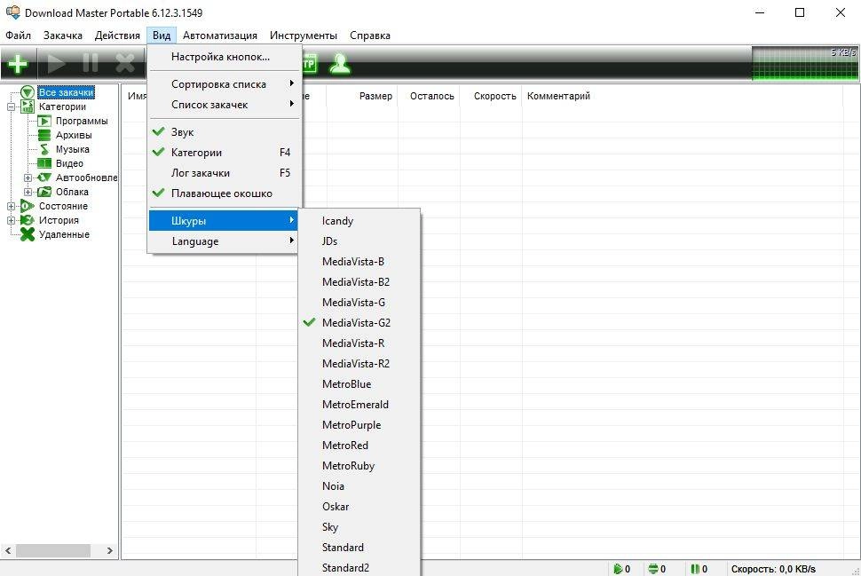Viewport: 861px width, 576px height.
Task: Click the Download Master app title icon
Action: coord(12,12)
